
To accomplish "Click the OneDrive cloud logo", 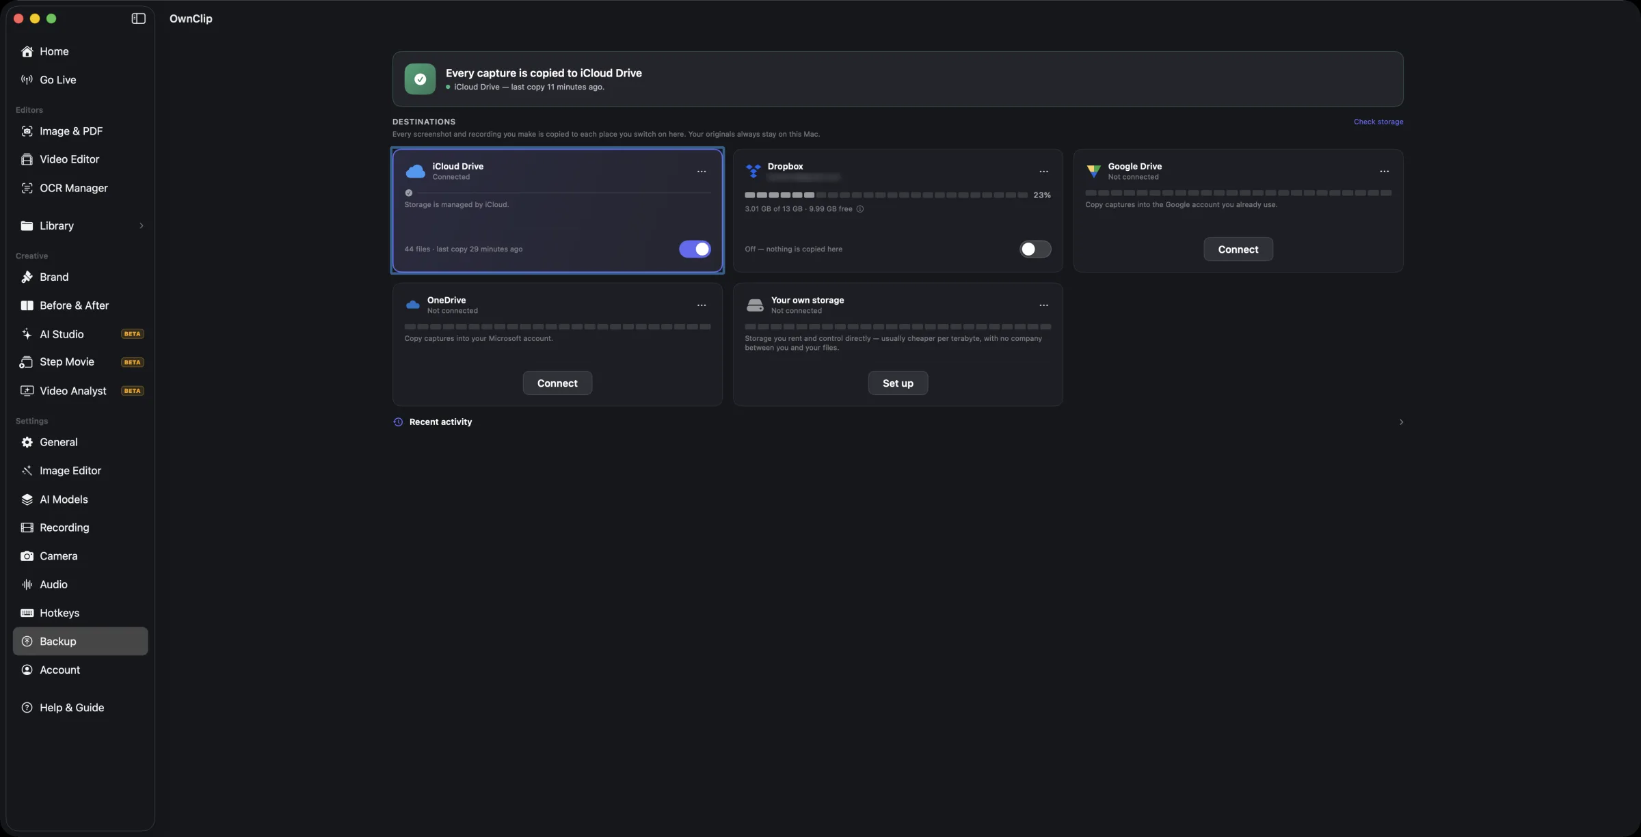I will coord(412,305).
